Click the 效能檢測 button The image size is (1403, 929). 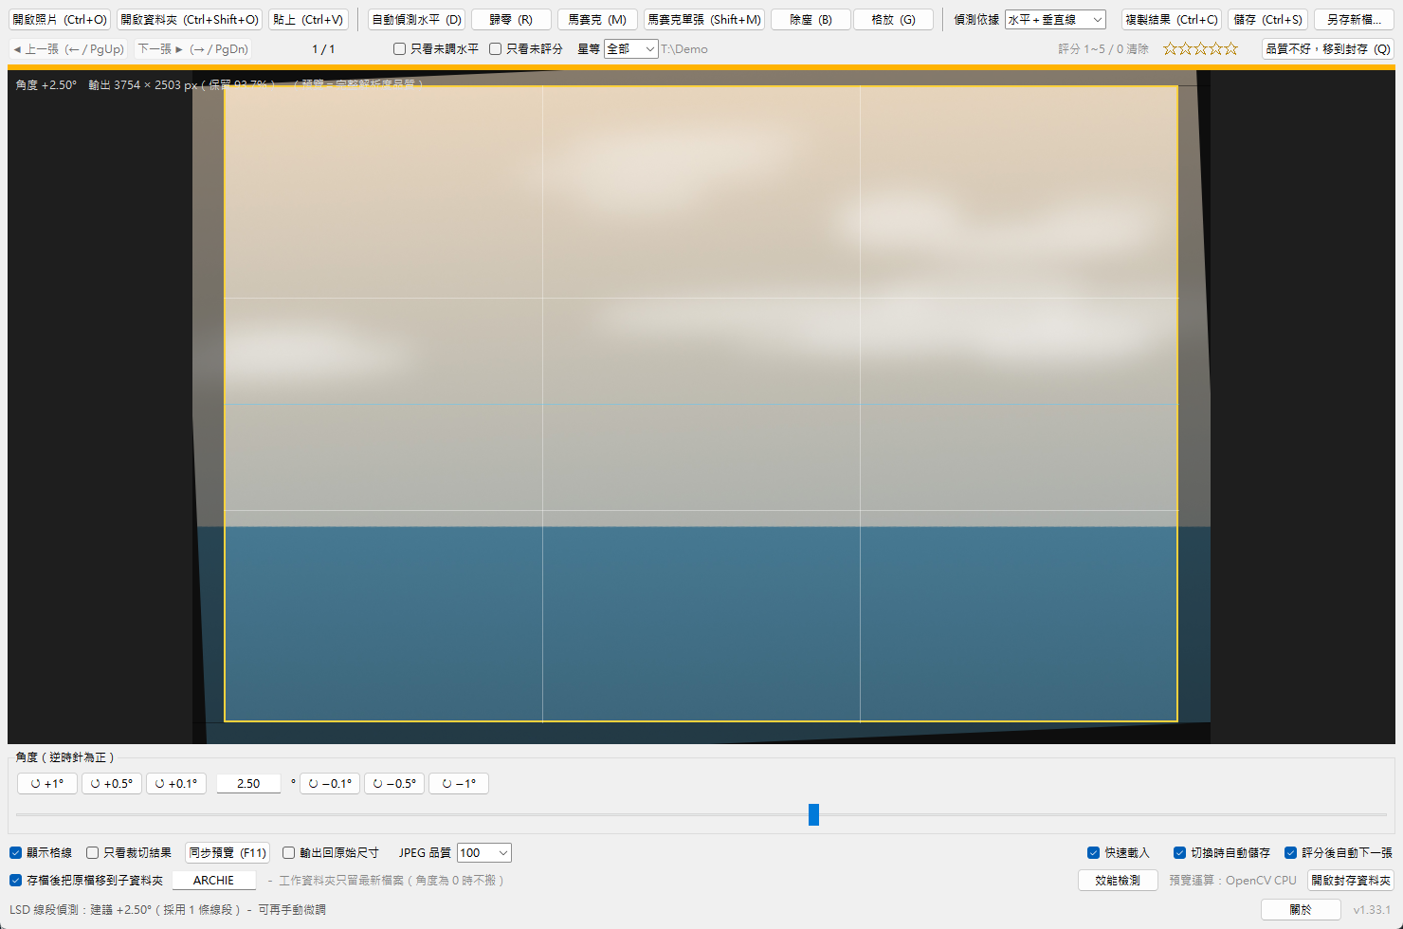1118,880
